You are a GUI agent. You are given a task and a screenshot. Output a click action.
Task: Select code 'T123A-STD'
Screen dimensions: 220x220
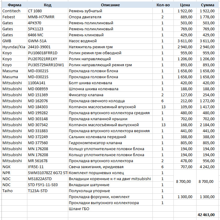coord(47,191)
